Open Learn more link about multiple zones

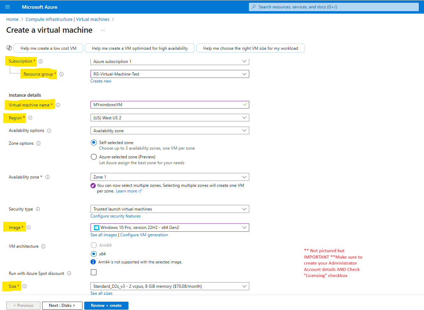(129, 191)
